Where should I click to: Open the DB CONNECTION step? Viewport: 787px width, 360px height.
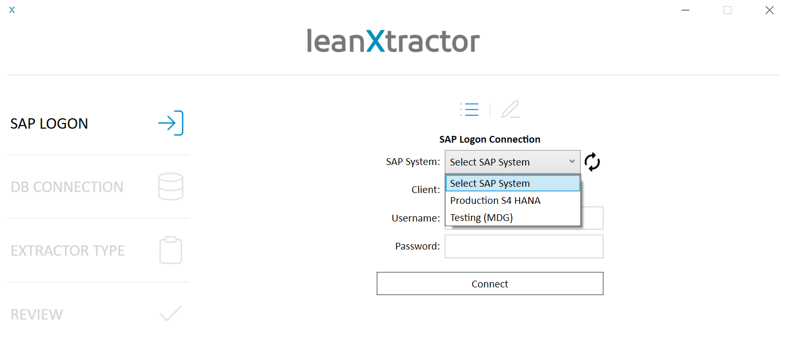[99, 187]
